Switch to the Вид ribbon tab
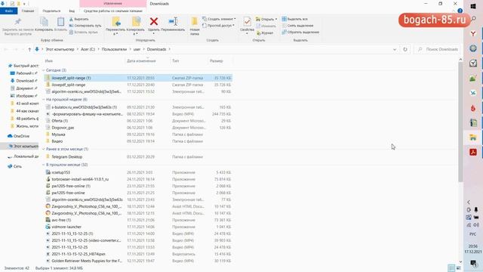483x272 pixels. (72, 11)
